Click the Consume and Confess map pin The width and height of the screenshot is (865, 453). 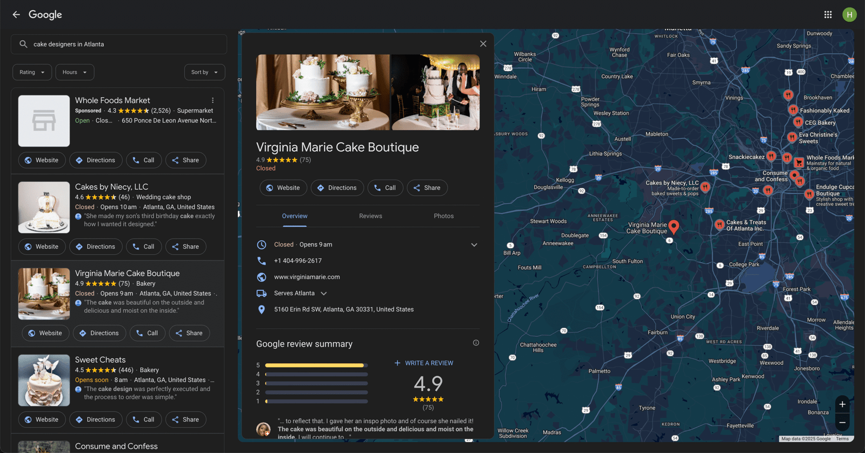coord(794,175)
